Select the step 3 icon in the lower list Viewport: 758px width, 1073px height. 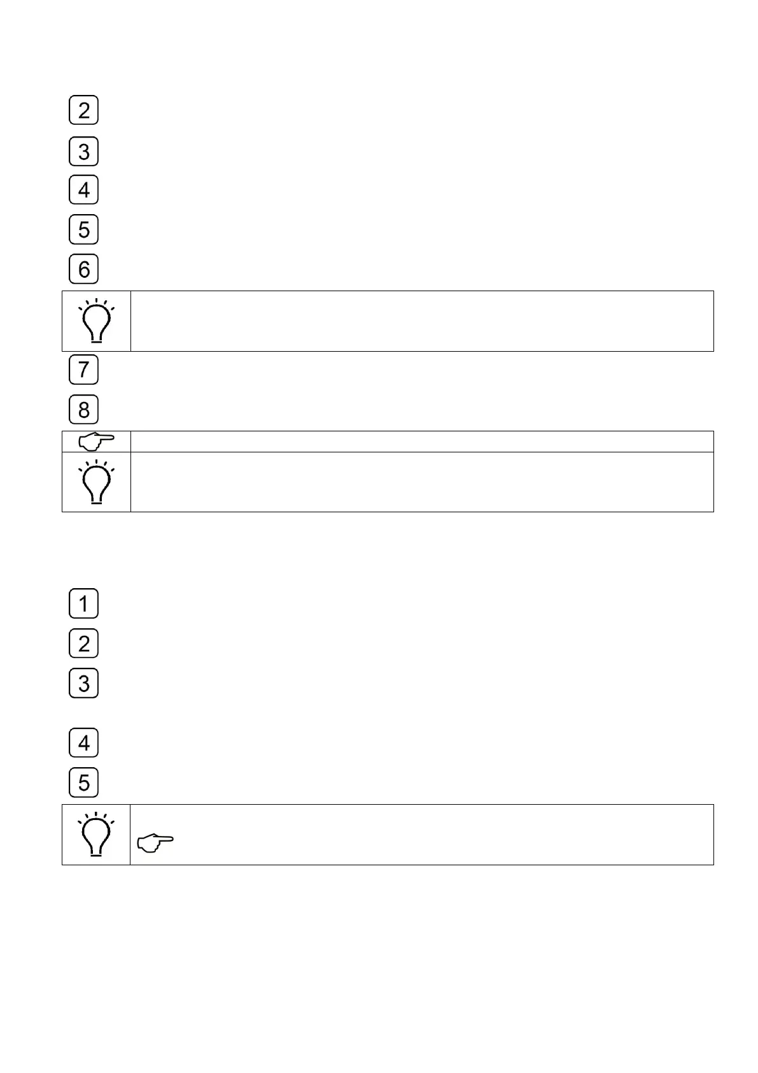click(x=83, y=683)
